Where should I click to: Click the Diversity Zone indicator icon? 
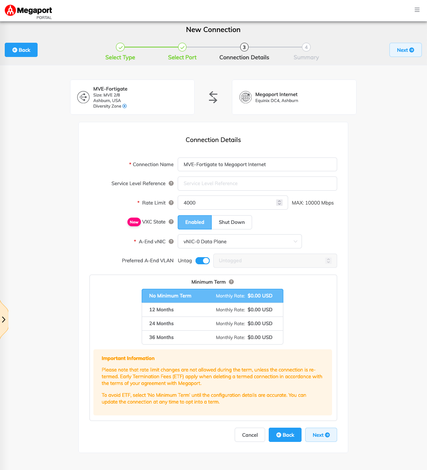click(x=125, y=106)
